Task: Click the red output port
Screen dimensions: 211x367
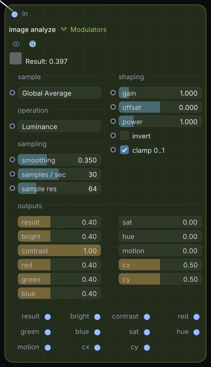Action: pyautogui.click(x=196, y=317)
